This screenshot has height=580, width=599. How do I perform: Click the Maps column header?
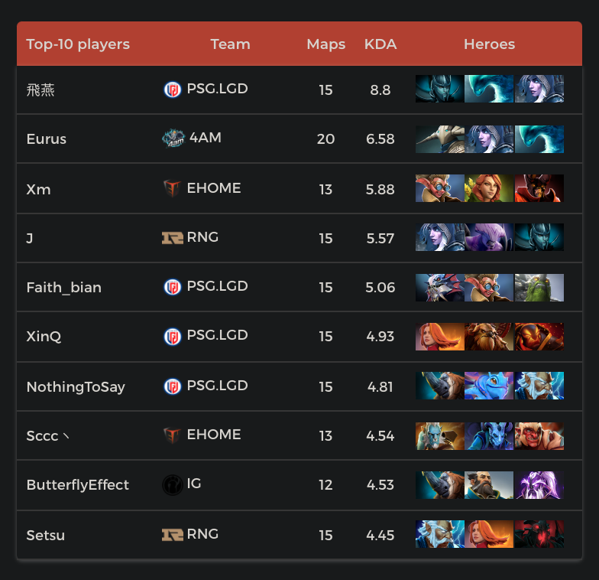(325, 44)
